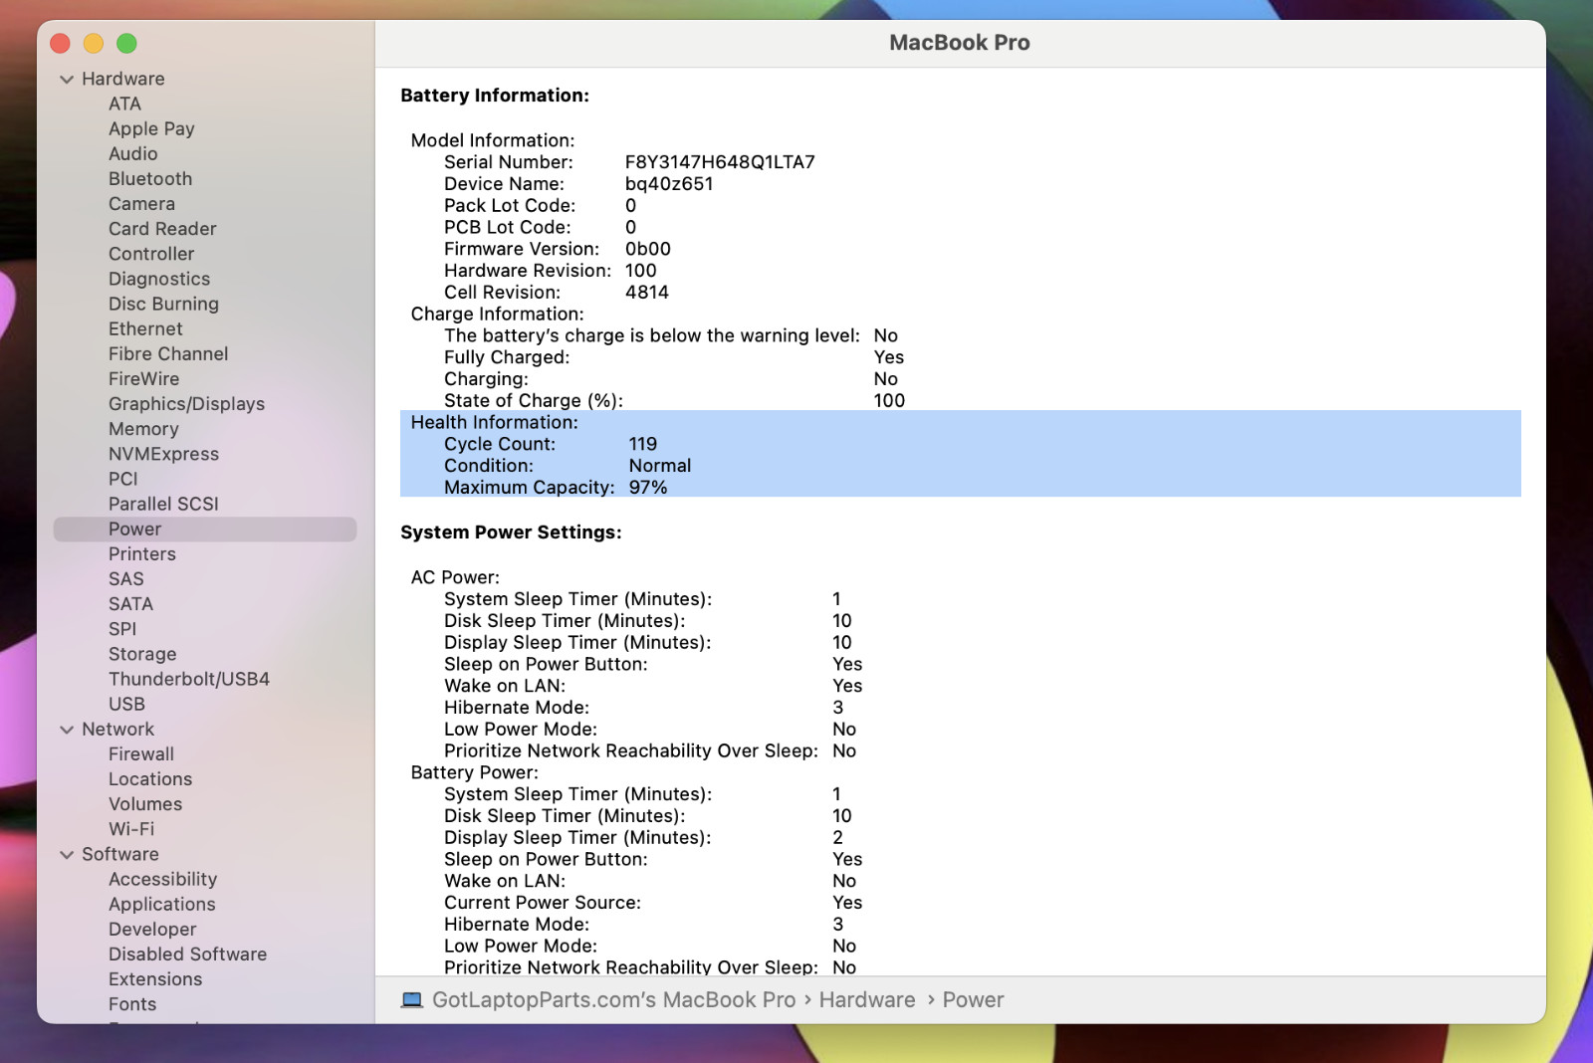
Task: Select the Hardware category label
Action: [122, 79]
